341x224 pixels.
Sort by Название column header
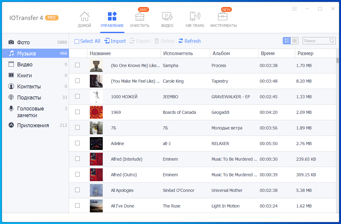124,53
